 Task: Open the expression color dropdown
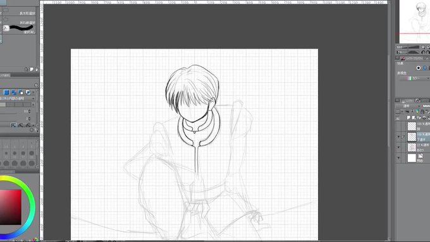coord(415,78)
